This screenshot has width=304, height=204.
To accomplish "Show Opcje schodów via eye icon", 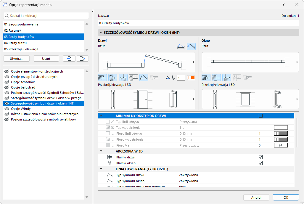I will tap(7, 82).
